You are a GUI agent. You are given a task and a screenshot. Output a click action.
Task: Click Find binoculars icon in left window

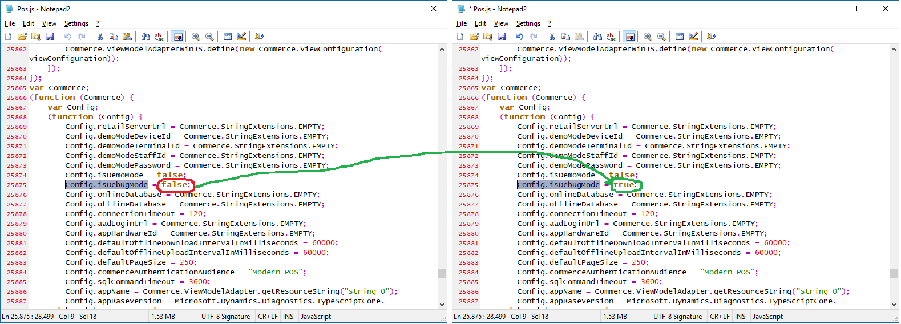pyautogui.click(x=146, y=37)
